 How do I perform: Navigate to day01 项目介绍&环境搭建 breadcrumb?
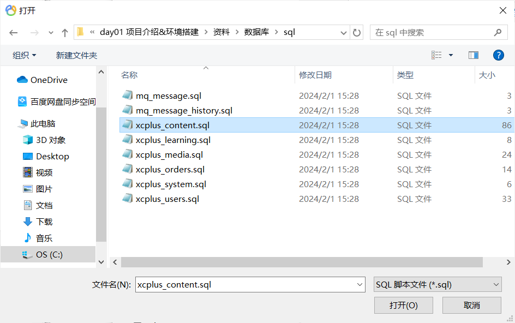click(x=149, y=32)
